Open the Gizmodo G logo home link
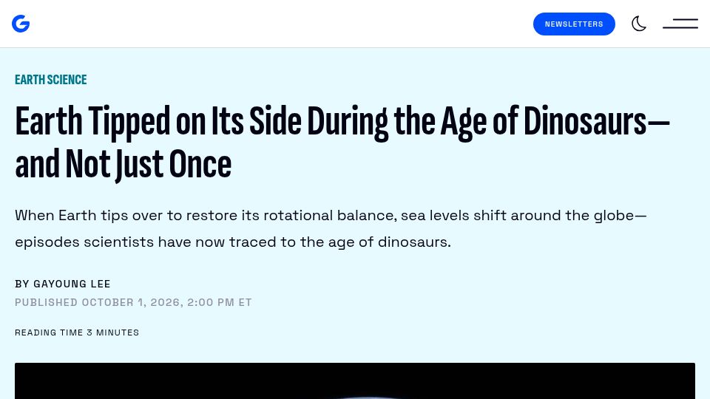Image resolution: width=710 pixels, height=399 pixels. pyautogui.click(x=21, y=24)
